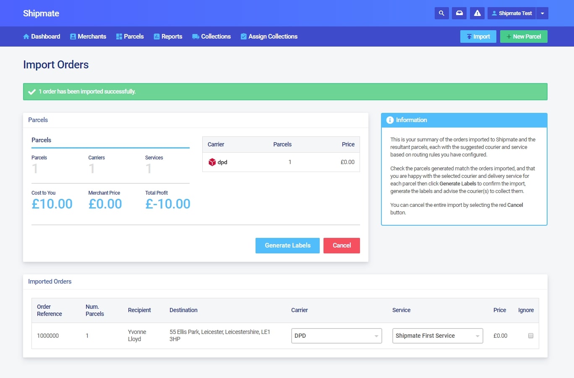Click the Destination column header
This screenshot has width=574, height=378.
(183, 310)
